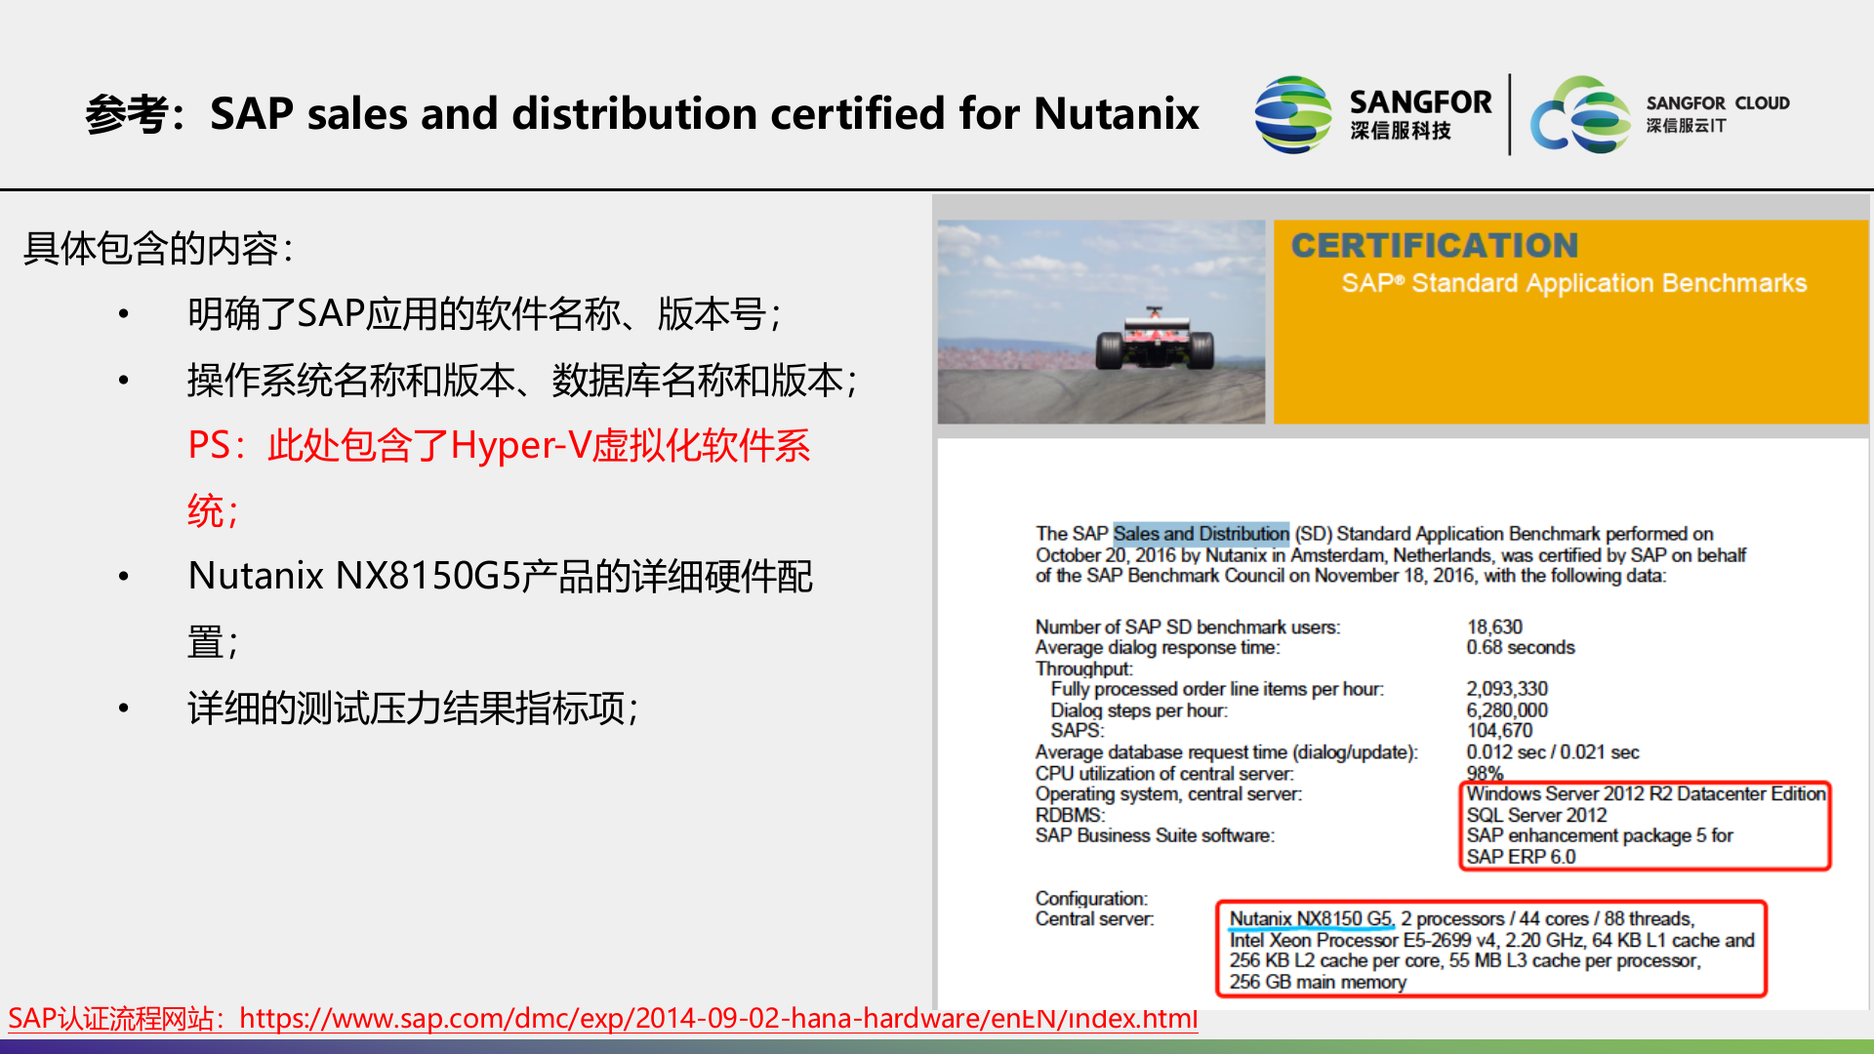Viewport: 1874px width, 1054px height.
Task: Click the CERTIFICATION heading in yellow banner
Action: pyautogui.click(x=1434, y=245)
